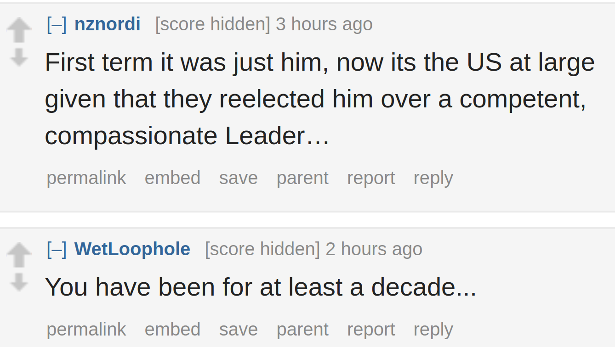Viewport: 615px width, 347px height.
Task: Reply to WetLoophole's comment
Action: click(433, 330)
